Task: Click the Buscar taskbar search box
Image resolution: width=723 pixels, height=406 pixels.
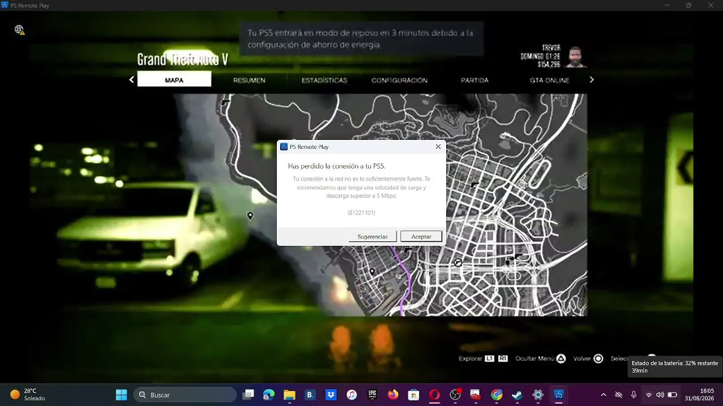Action: [185, 395]
